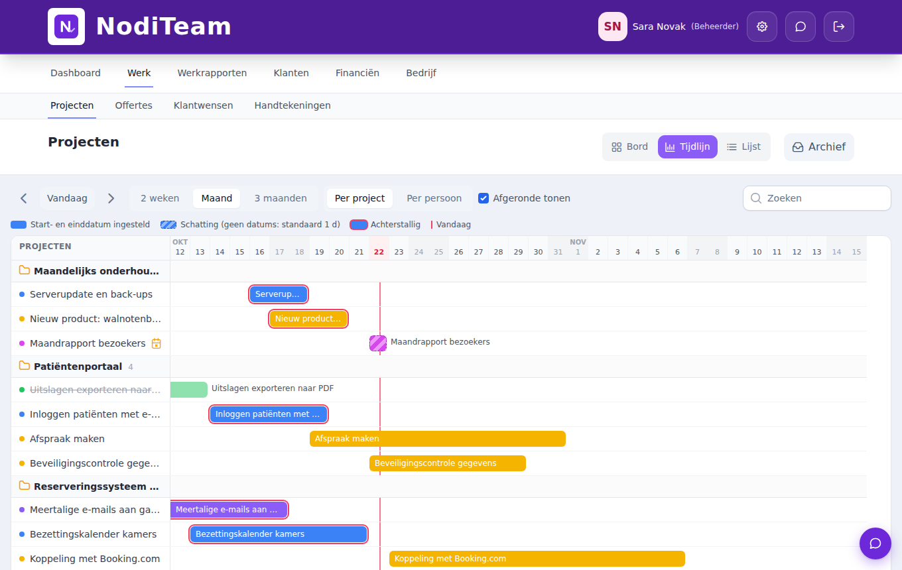Switch to the Klantwensen tab
902x570 pixels.
(204, 105)
